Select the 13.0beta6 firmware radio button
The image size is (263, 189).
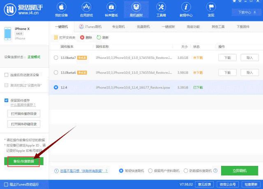pyautogui.click(x=56, y=72)
